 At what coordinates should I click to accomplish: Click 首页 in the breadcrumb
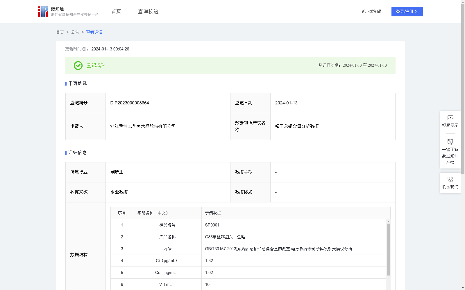click(x=60, y=32)
